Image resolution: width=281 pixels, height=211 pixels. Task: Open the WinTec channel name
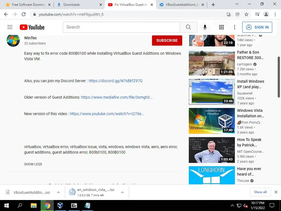(30, 38)
